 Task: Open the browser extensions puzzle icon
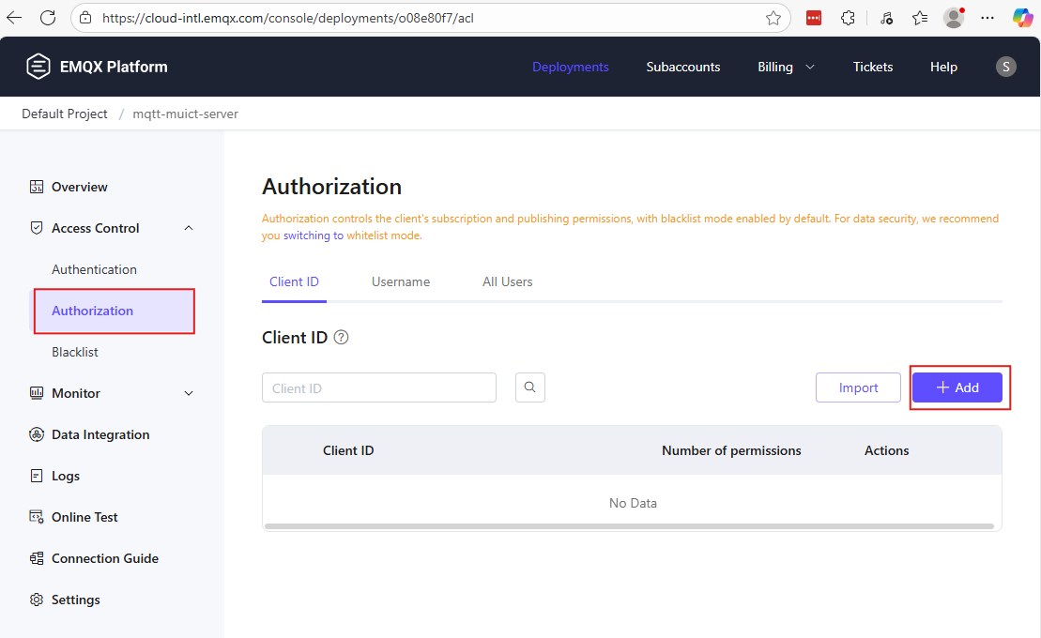tap(848, 18)
